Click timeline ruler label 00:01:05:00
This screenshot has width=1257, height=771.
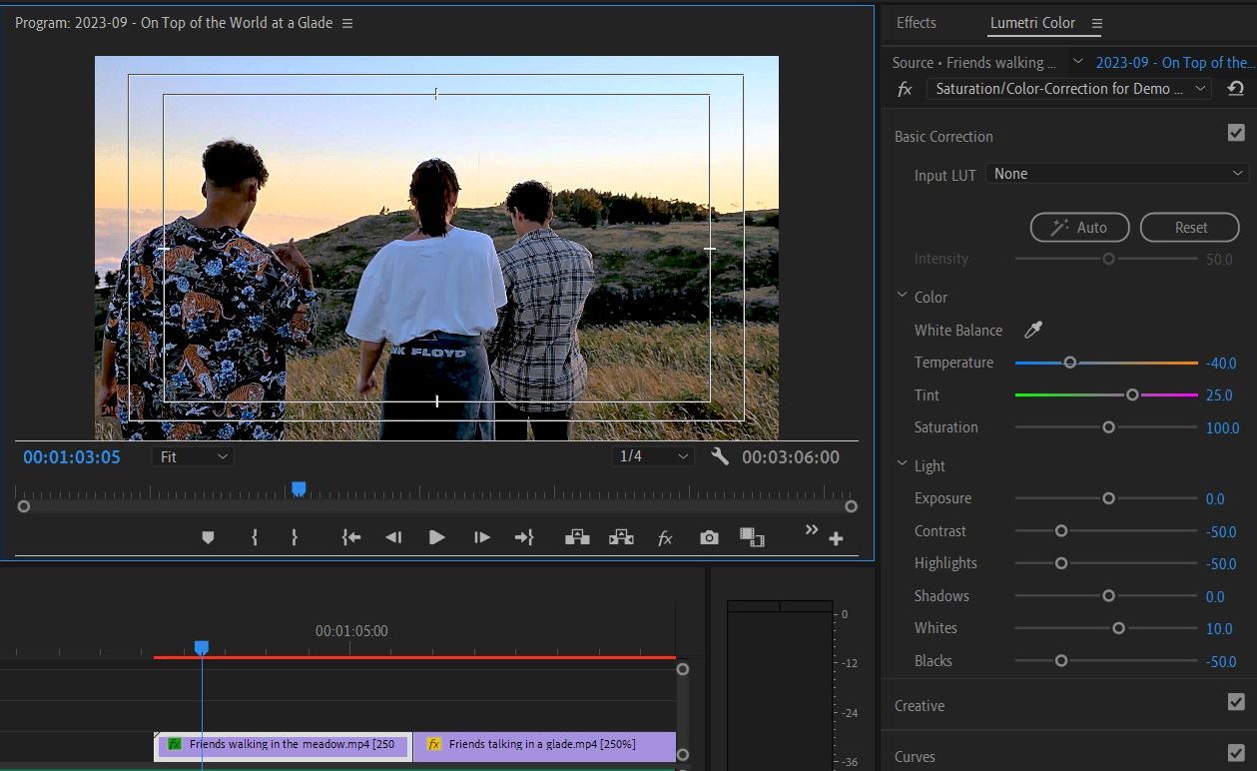coord(351,631)
